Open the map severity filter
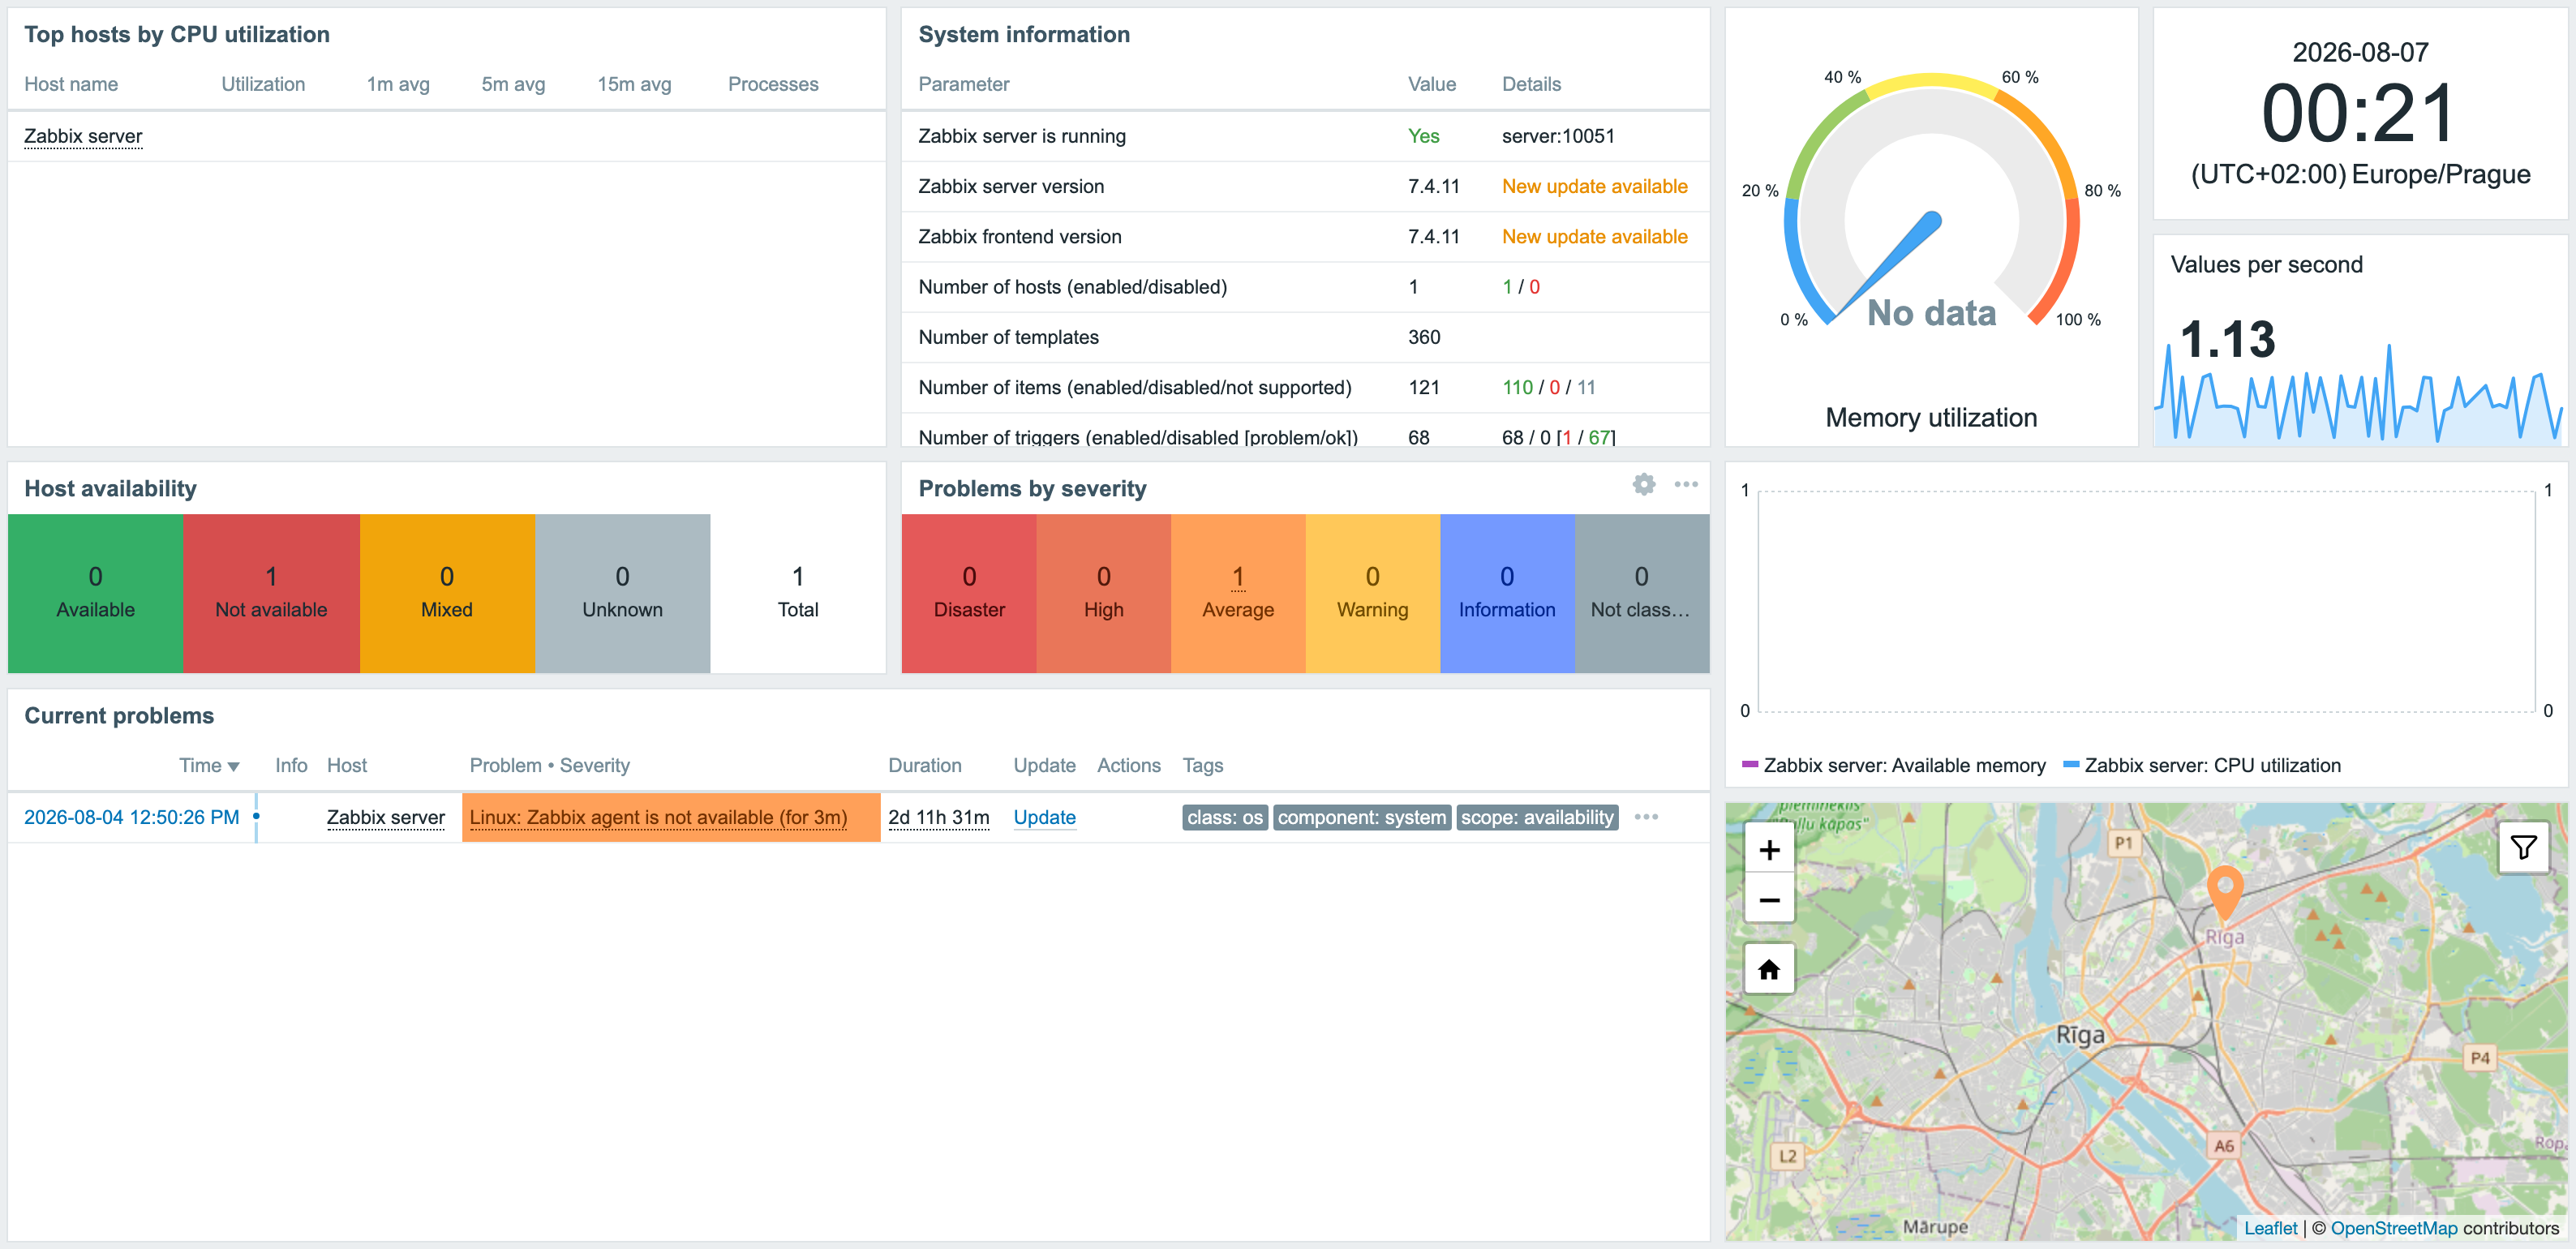The width and height of the screenshot is (2576, 1249). [x=2523, y=848]
